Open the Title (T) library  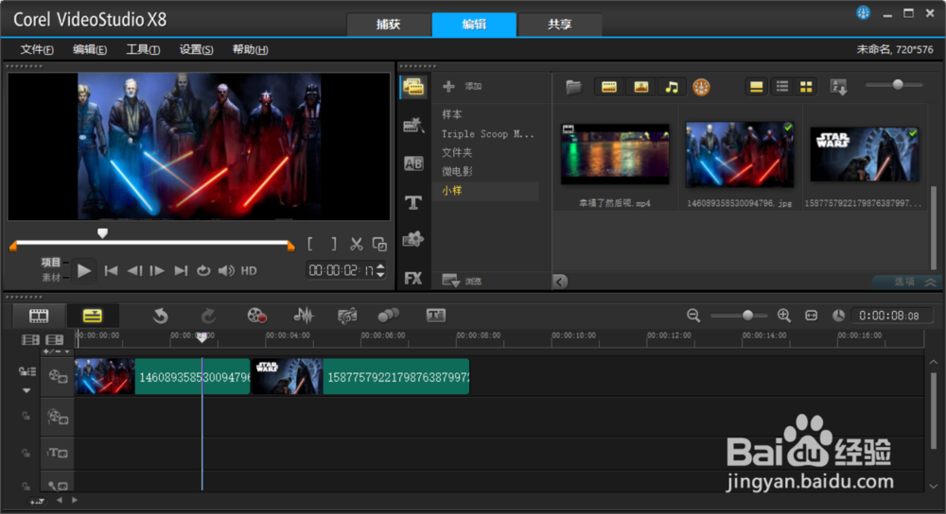(413, 202)
